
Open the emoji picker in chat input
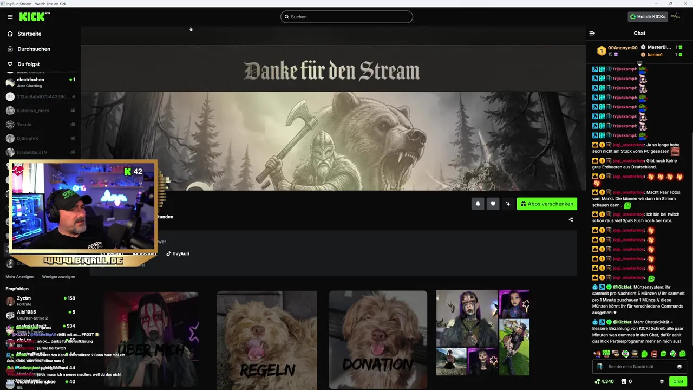[679, 367]
